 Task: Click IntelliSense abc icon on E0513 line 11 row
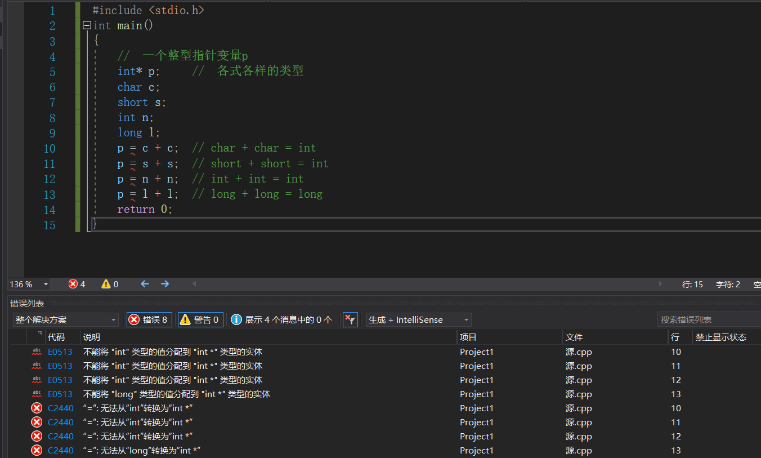(x=37, y=366)
